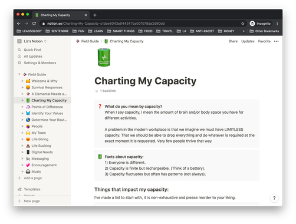Click the address bar URL

(106, 24)
